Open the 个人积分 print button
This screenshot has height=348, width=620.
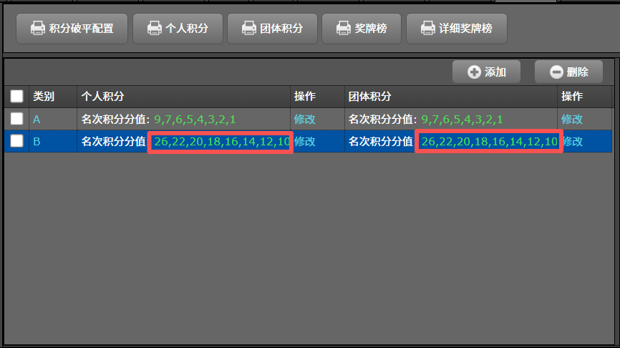pos(178,29)
